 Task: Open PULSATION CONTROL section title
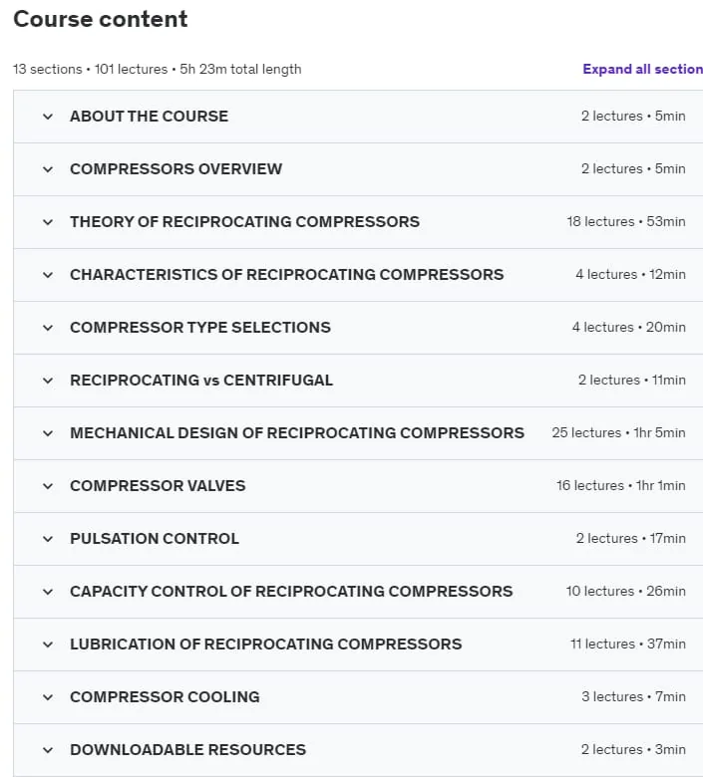point(155,539)
